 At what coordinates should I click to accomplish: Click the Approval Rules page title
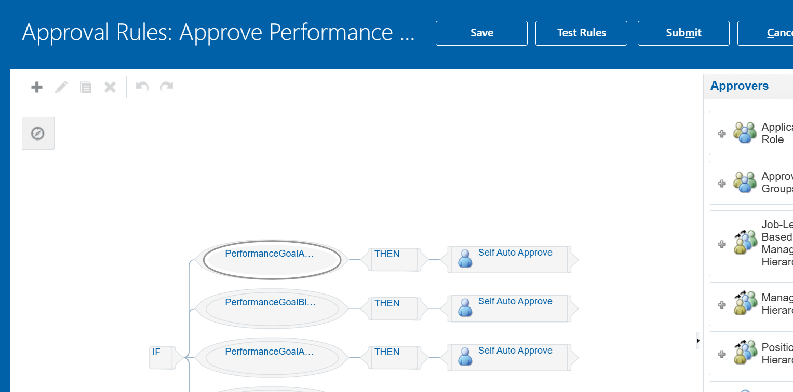(219, 33)
